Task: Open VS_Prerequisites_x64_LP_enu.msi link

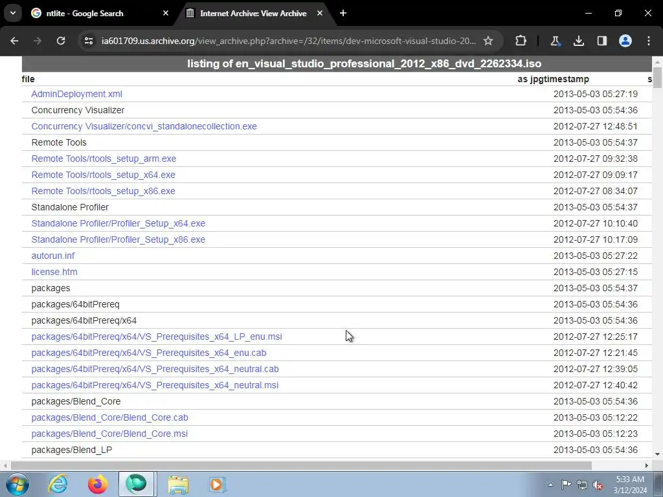Action: (157, 337)
